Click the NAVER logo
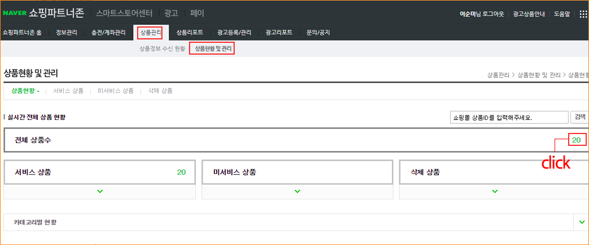 point(14,14)
